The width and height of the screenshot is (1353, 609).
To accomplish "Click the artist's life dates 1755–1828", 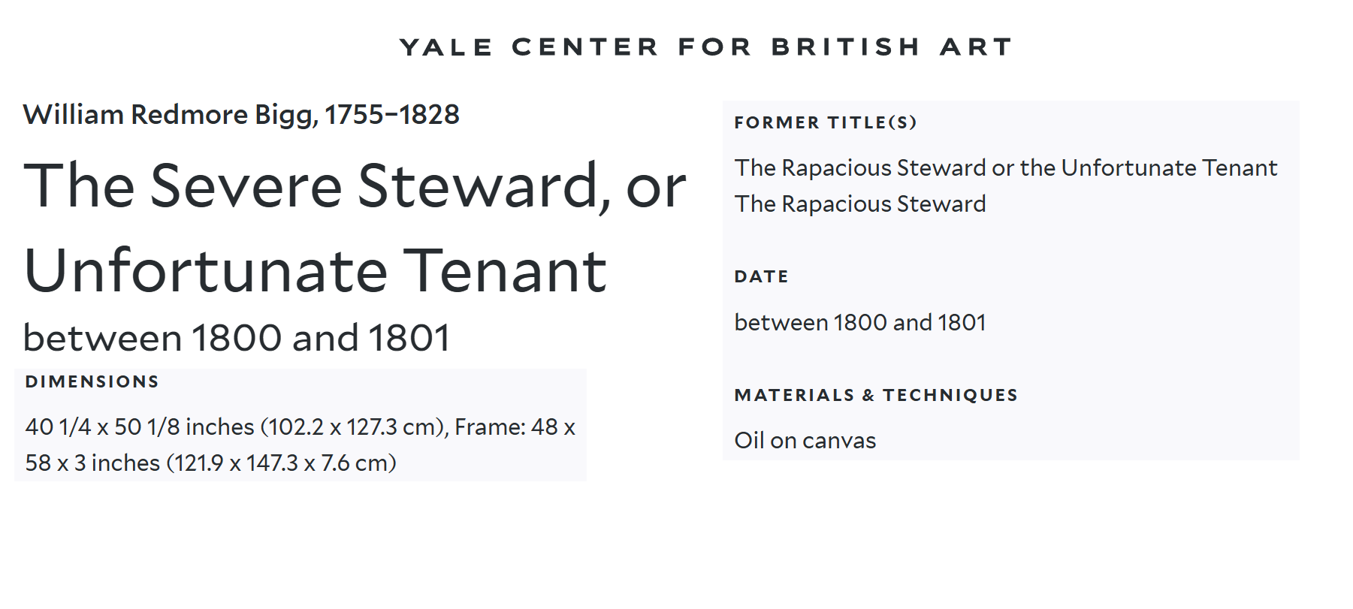I will [392, 114].
